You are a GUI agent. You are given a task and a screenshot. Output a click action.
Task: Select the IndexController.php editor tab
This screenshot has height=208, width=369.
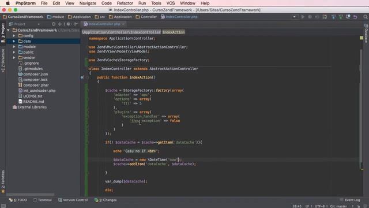pos(104,24)
